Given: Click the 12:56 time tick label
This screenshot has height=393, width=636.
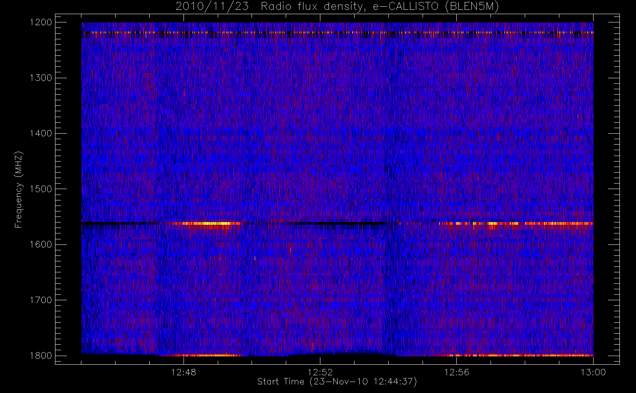Looking at the screenshot, I should tap(457, 372).
